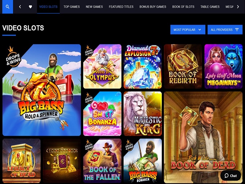
Task: Play Diamond Explosion 7s slot
Action: pos(143,66)
